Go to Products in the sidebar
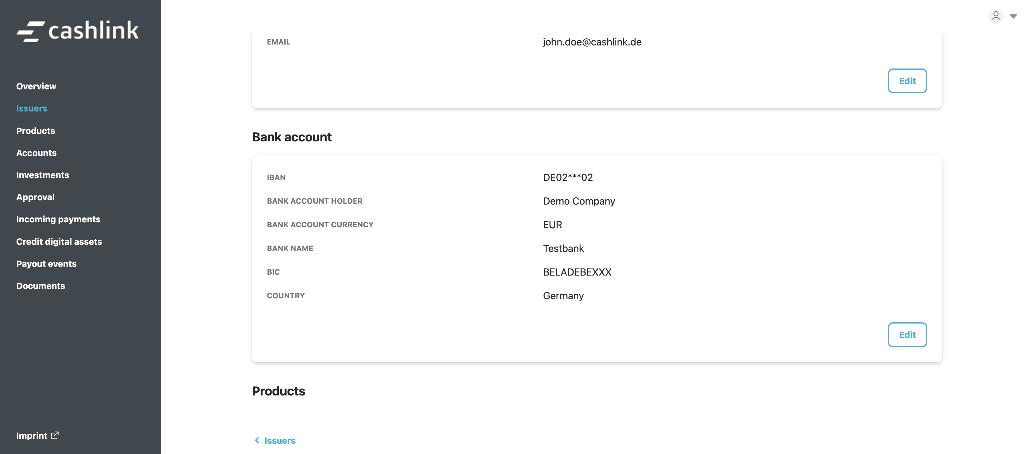1029x454 pixels. click(x=36, y=130)
